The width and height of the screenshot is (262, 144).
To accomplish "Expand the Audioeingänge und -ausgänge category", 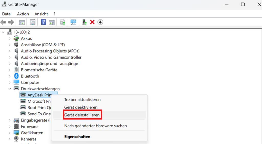I will (x=10, y=64).
